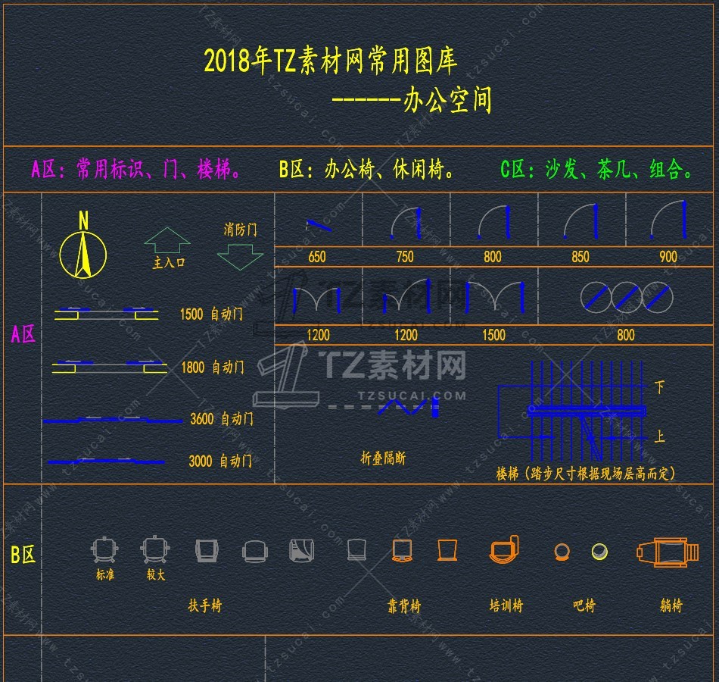Click the staircase drawing block
This screenshot has width=719, height=682.
[572, 411]
